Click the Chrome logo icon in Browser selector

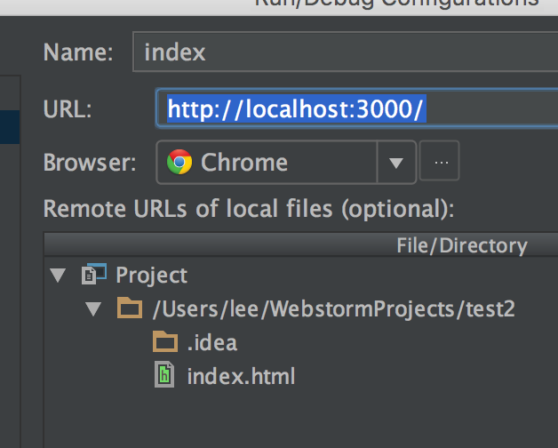pos(180,163)
